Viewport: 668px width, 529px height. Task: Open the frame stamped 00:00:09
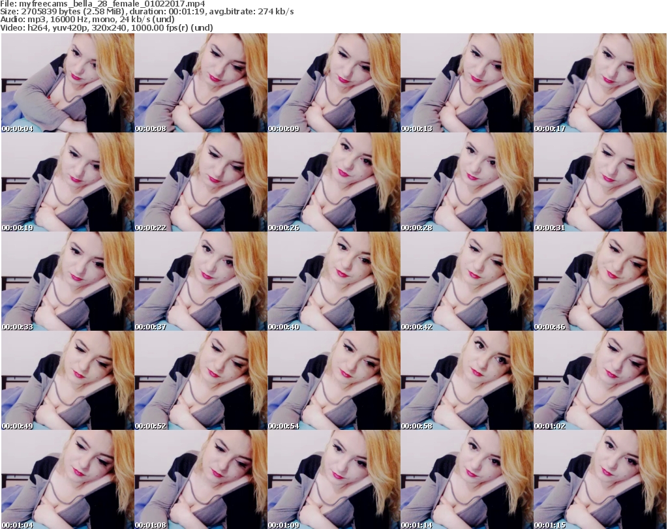(x=334, y=83)
